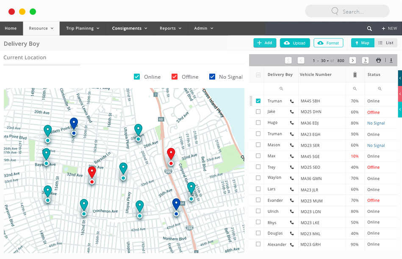Click search icon under Delivery Boy column
402x259 pixels.
(x=281, y=88)
